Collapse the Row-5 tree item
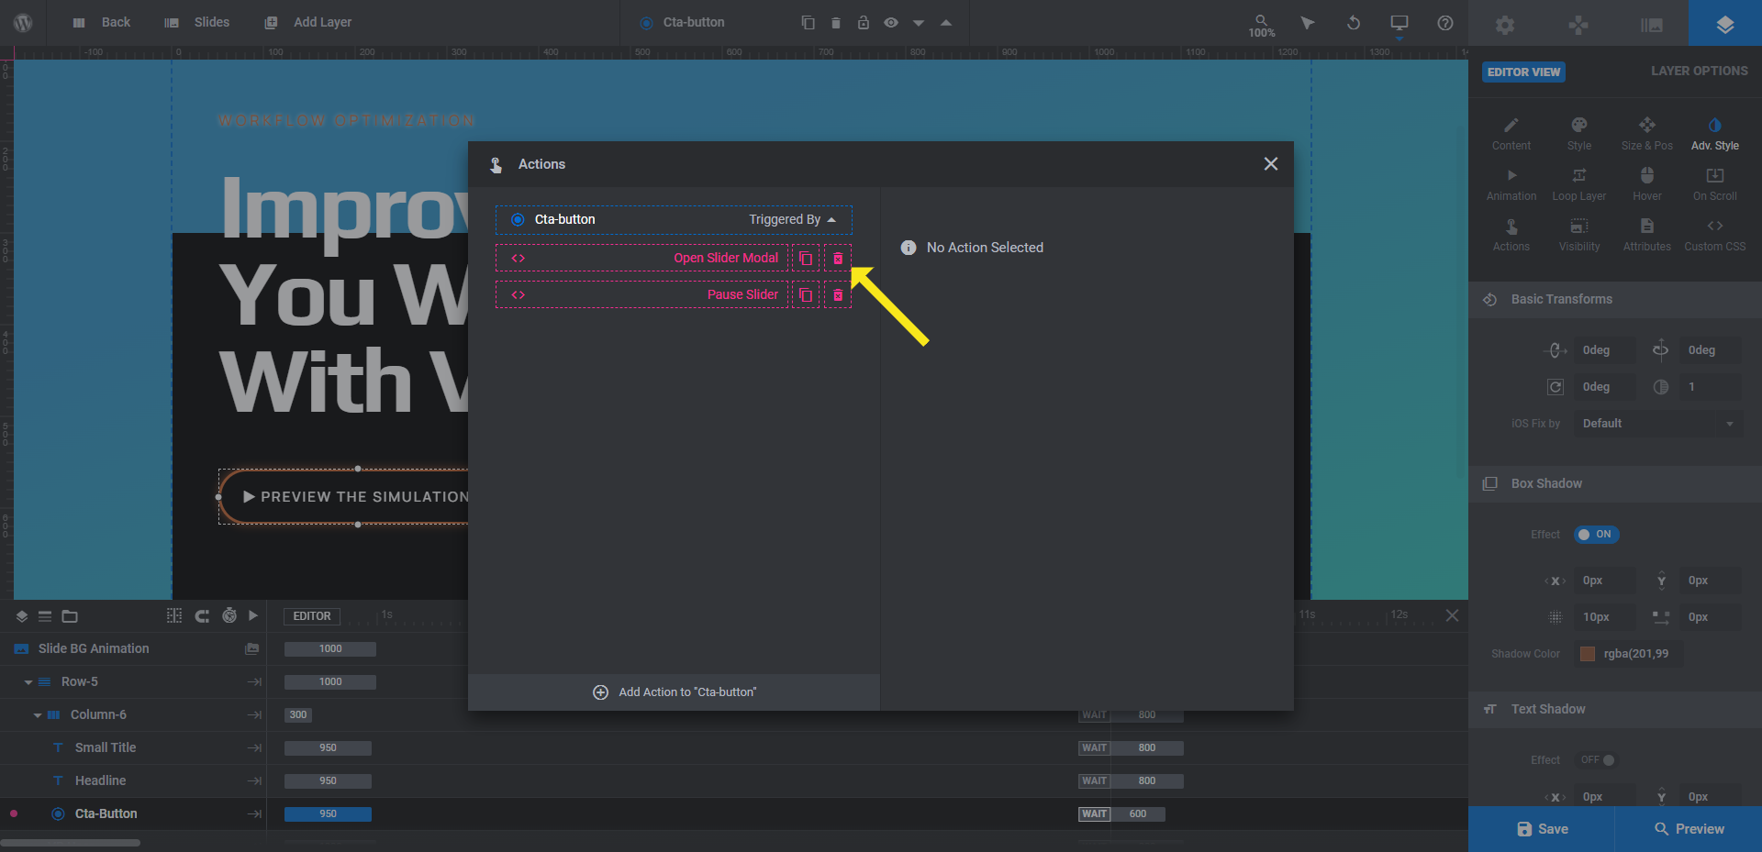The height and width of the screenshot is (852, 1762). click(x=28, y=682)
